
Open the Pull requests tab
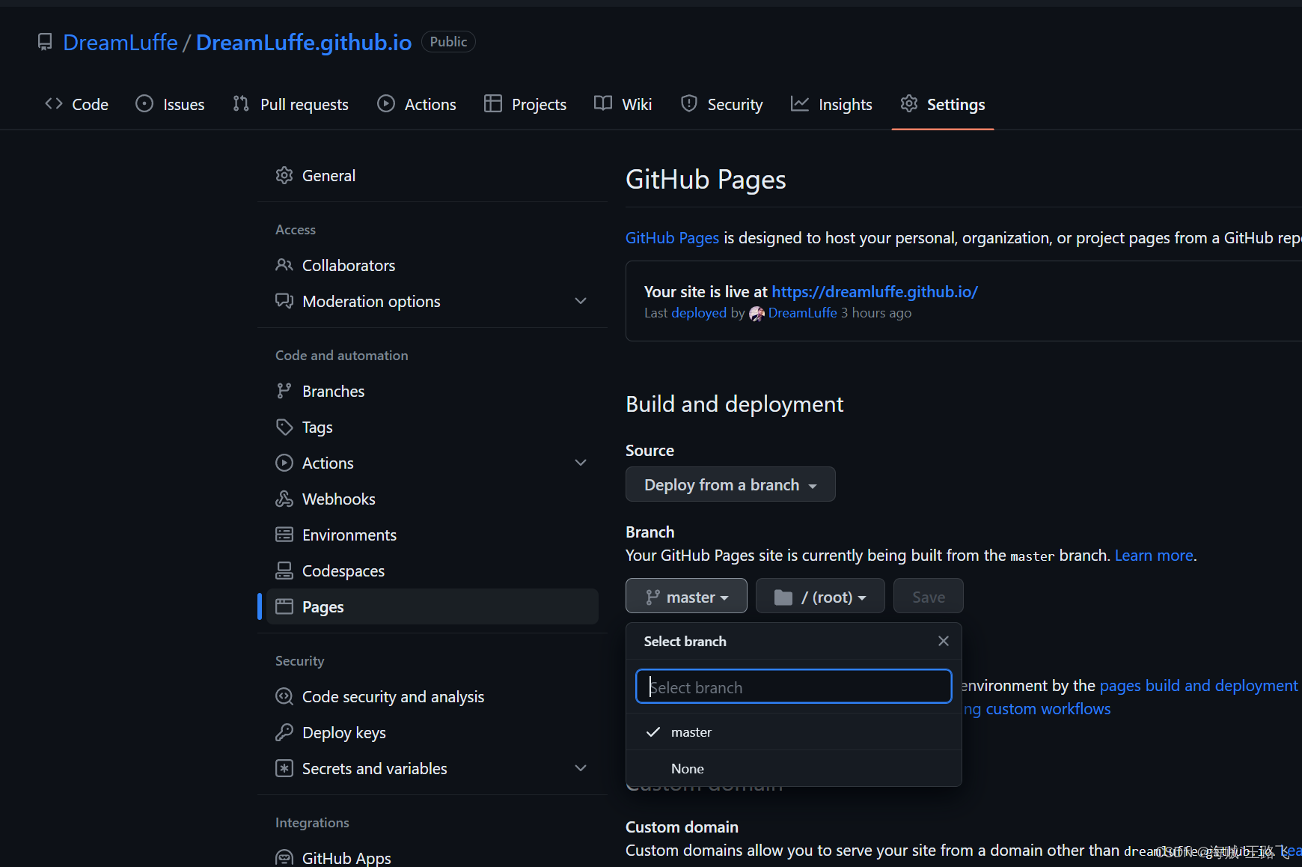pos(290,105)
